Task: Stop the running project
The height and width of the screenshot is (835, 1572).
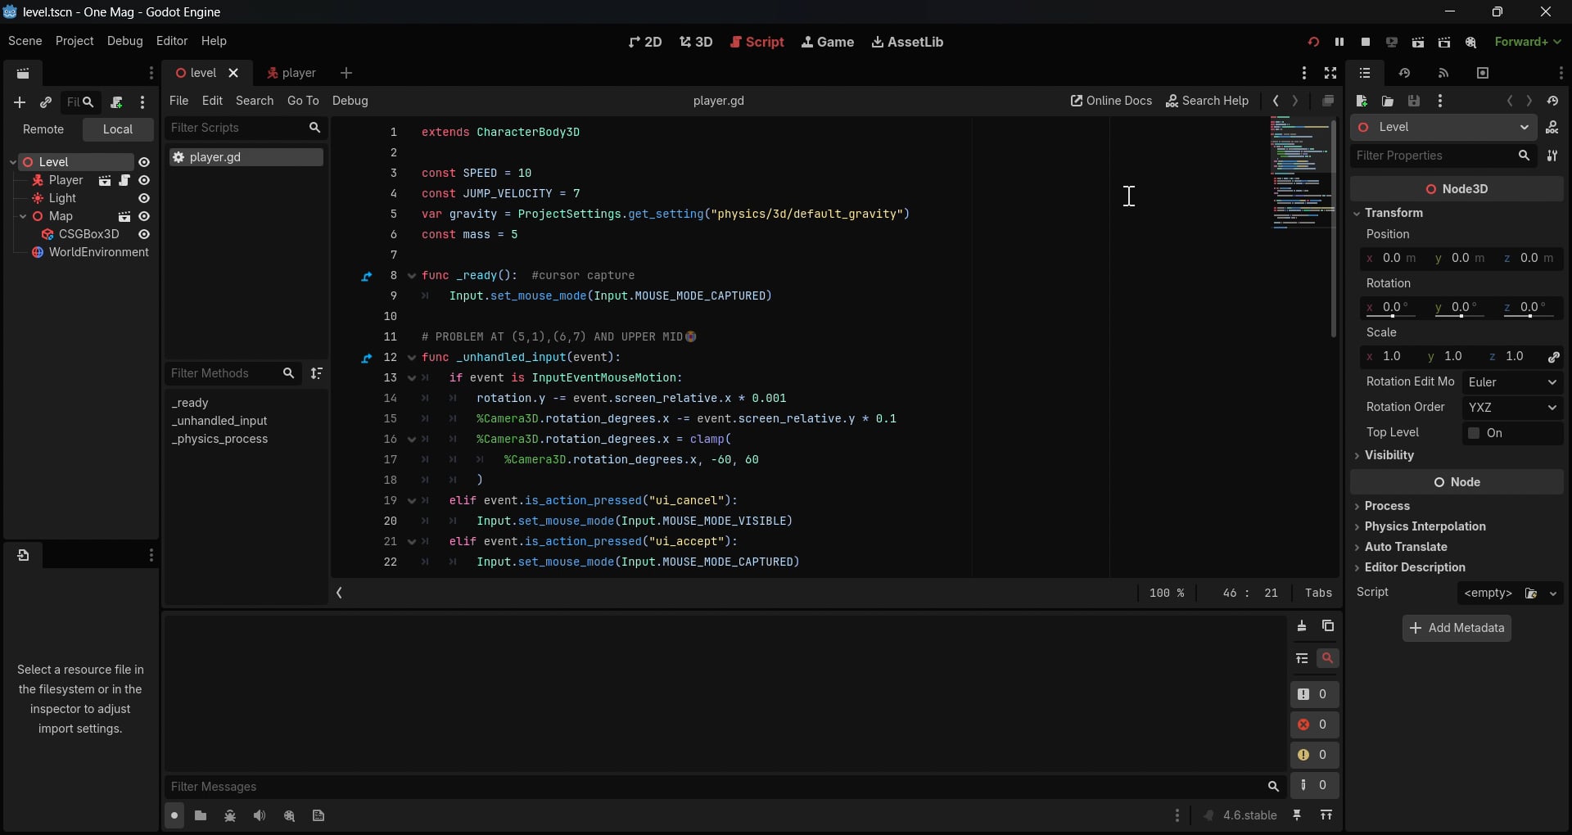Action: pyautogui.click(x=1366, y=42)
